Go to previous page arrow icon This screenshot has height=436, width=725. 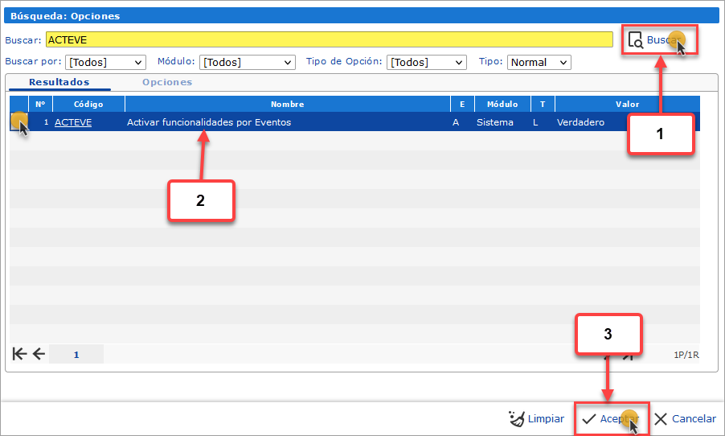(x=39, y=354)
